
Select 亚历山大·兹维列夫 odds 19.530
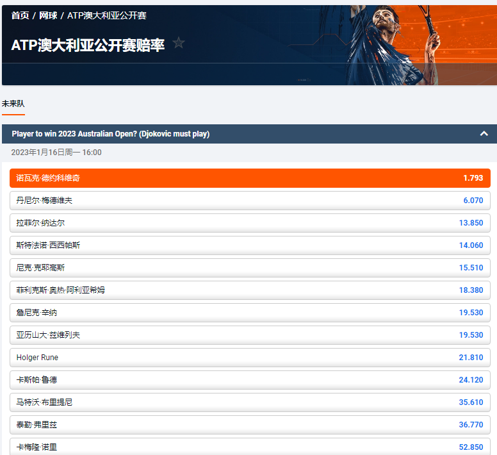(x=250, y=335)
